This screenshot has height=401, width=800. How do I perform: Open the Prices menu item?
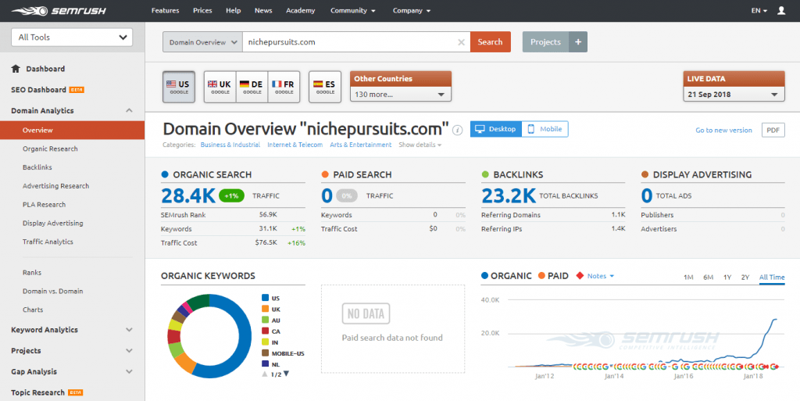(202, 11)
